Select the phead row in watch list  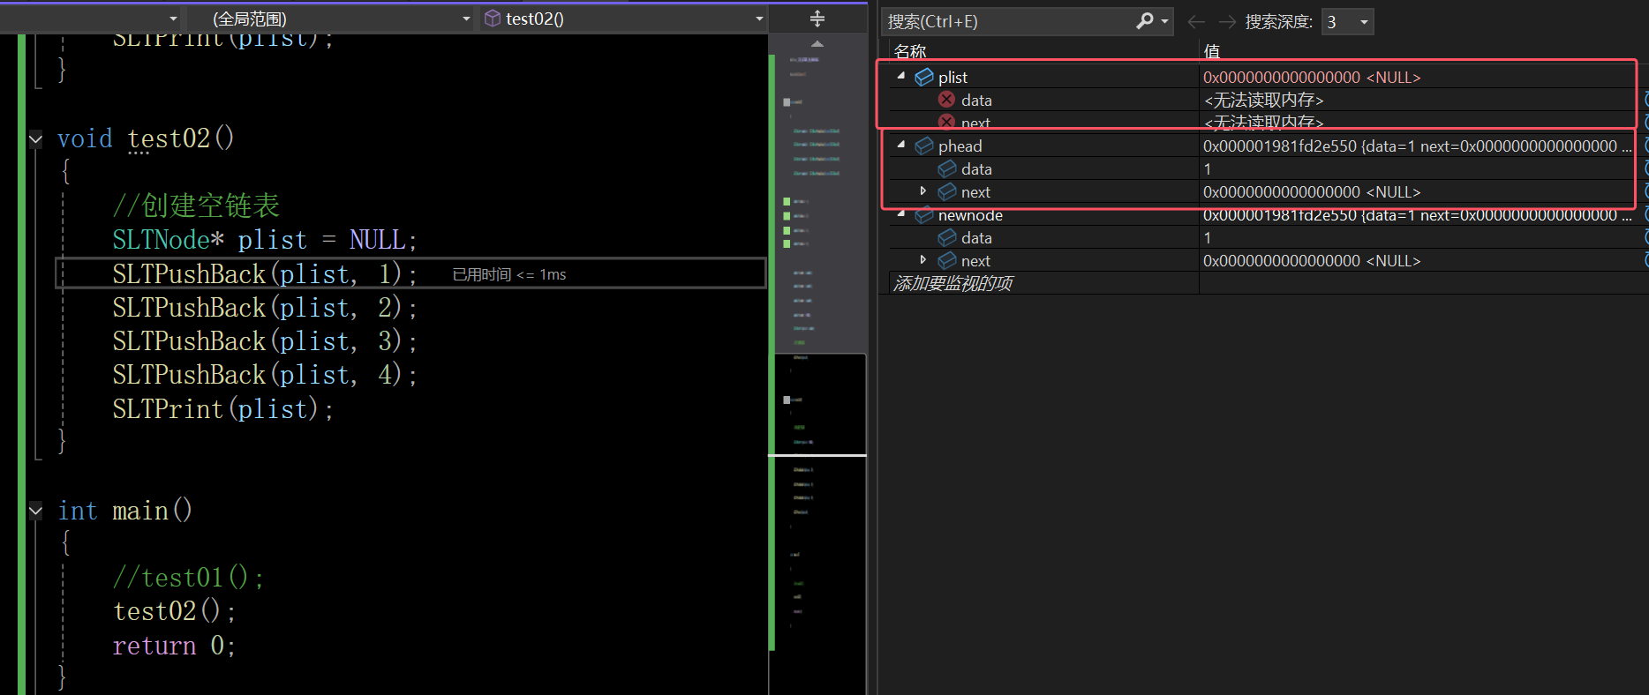1263,146
